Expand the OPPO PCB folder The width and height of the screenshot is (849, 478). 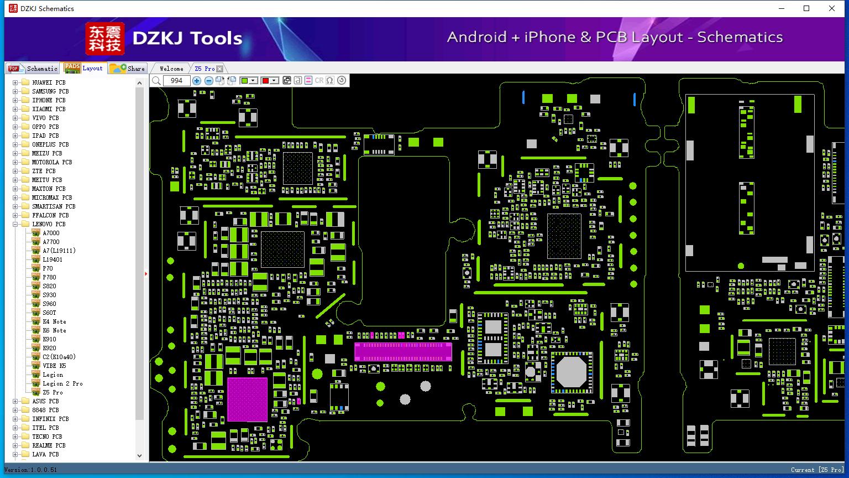tap(15, 127)
